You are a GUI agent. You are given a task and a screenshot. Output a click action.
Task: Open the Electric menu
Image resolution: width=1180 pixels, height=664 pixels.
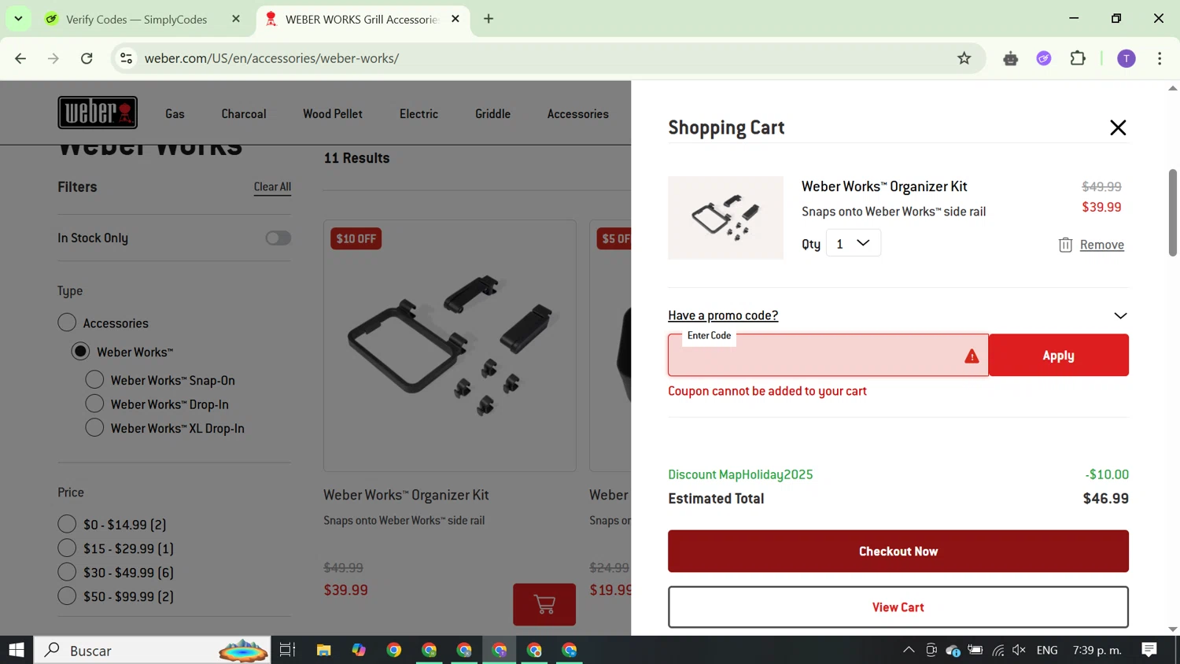[x=419, y=113]
